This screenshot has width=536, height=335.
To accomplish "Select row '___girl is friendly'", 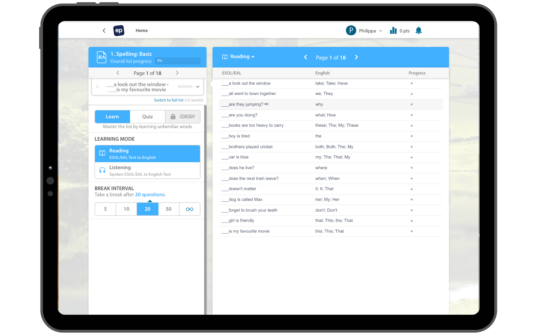I will (331, 221).
